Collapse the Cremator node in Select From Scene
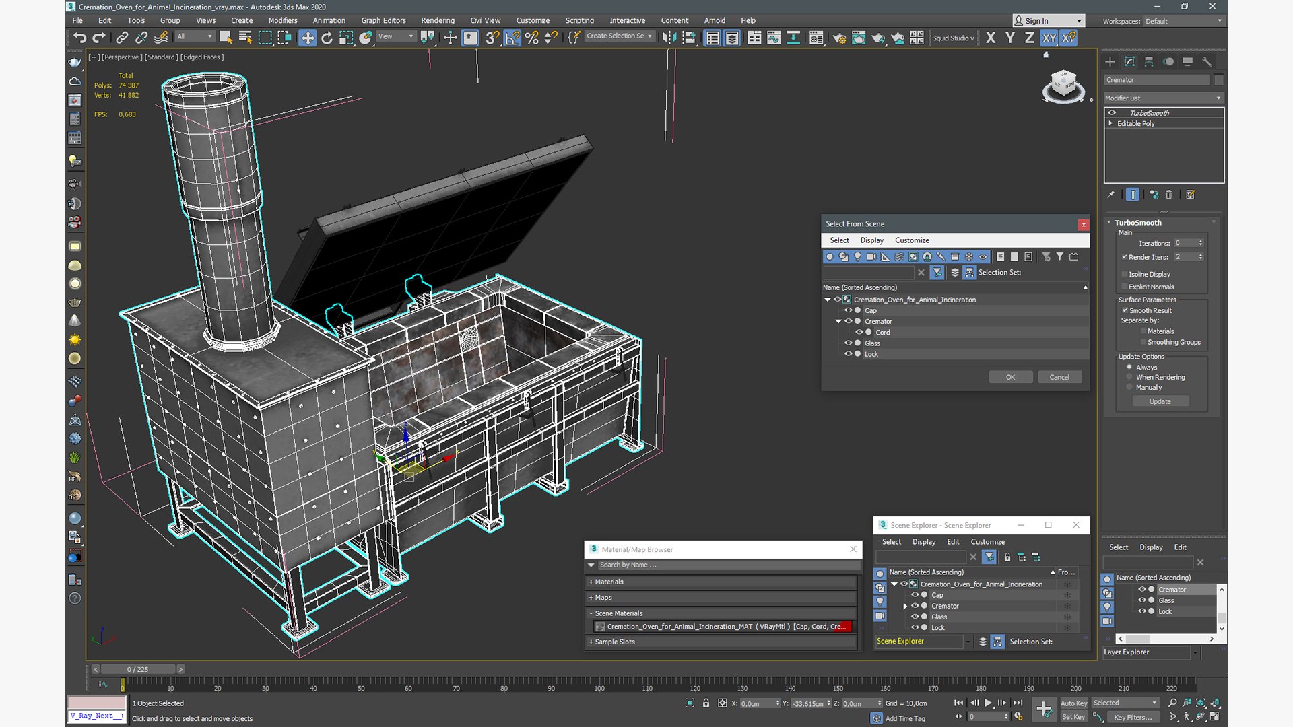Image resolution: width=1293 pixels, height=727 pixels. tap(838, 321)
